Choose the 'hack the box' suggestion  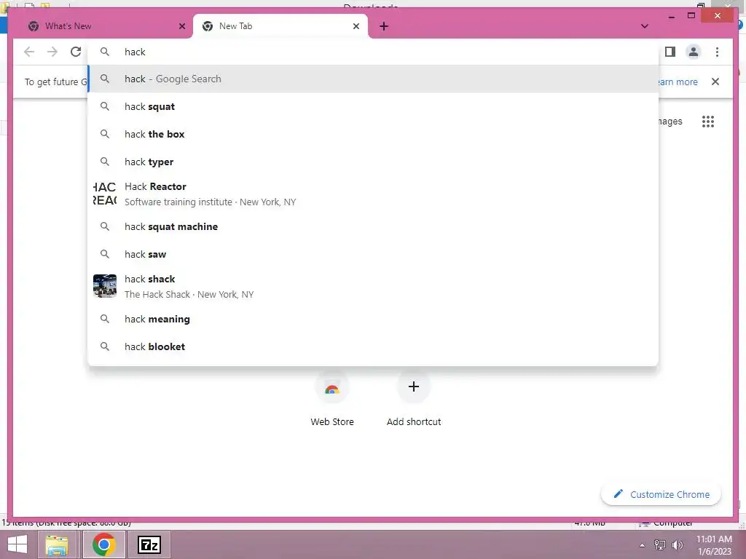[374, 134]
